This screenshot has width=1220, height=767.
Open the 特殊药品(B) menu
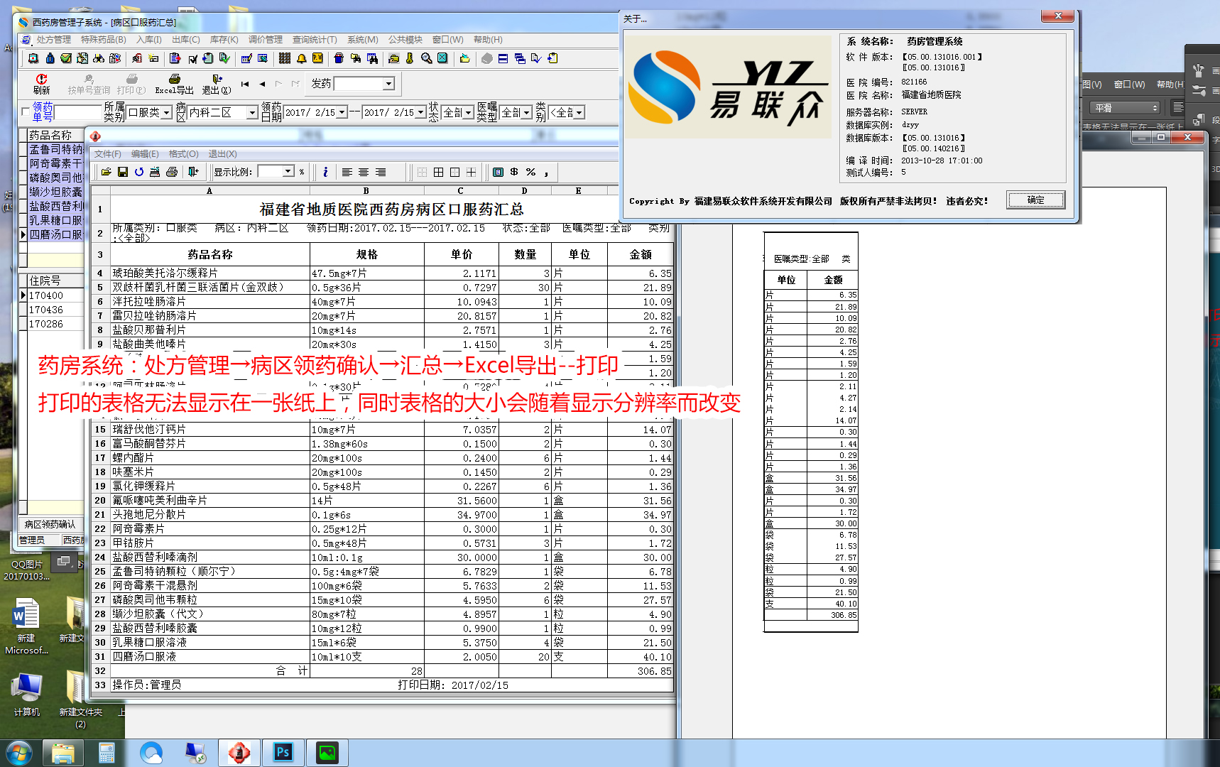[104, 40]
